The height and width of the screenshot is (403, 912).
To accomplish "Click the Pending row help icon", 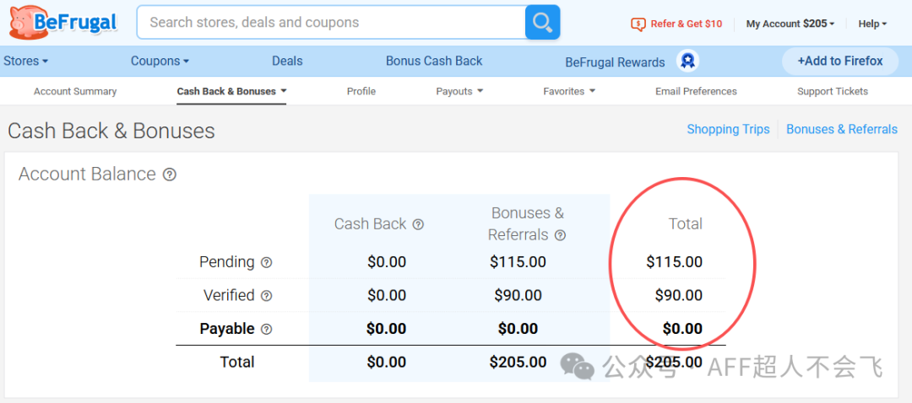I will (x=266, y=262).
